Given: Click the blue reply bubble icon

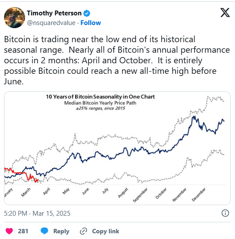Looking at the screenshot, I should point(44,231).
